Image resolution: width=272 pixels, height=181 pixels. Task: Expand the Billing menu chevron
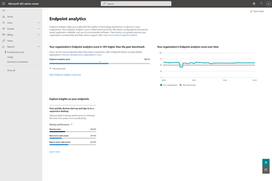coord(39,35)
